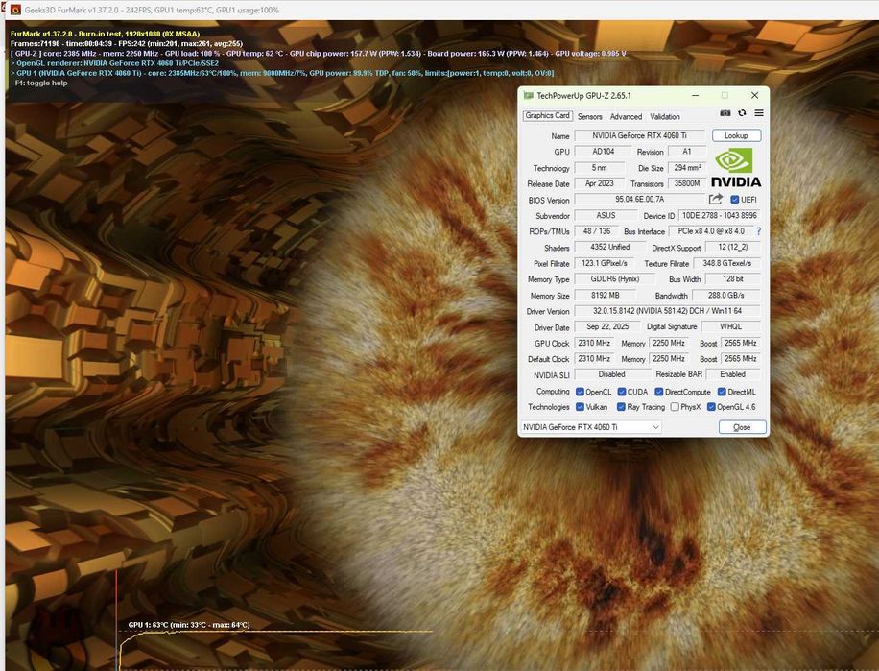Minimize the GPU-Z window
Image resolution: width=879 pixels, height=671 pixels.
point(695,96)
